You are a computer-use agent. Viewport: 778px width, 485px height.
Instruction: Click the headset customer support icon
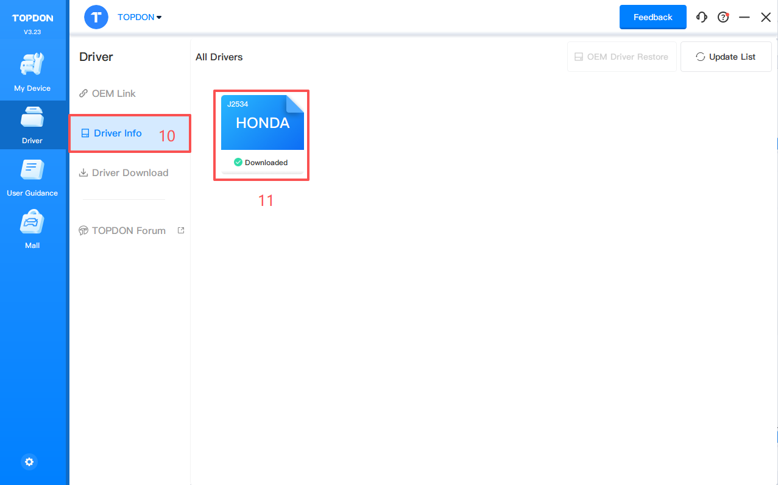coord(702,17)
